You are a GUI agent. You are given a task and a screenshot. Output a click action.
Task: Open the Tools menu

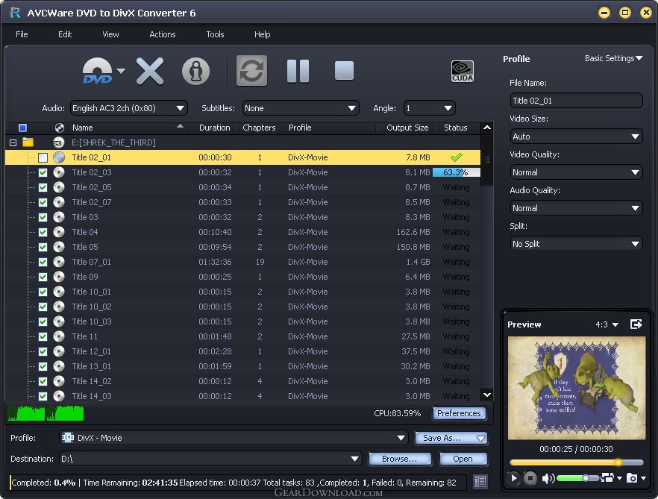pyautogui.click(x=215, y=34)
